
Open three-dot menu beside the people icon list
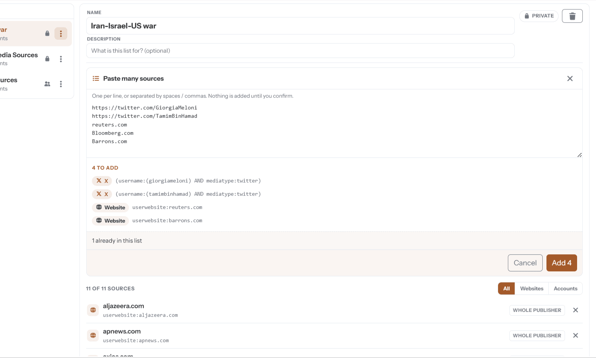point(61,84)
